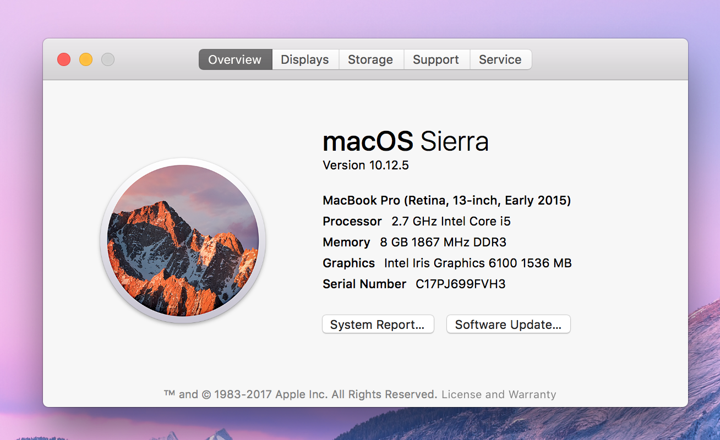Click the Memory label

click(346, 242)
